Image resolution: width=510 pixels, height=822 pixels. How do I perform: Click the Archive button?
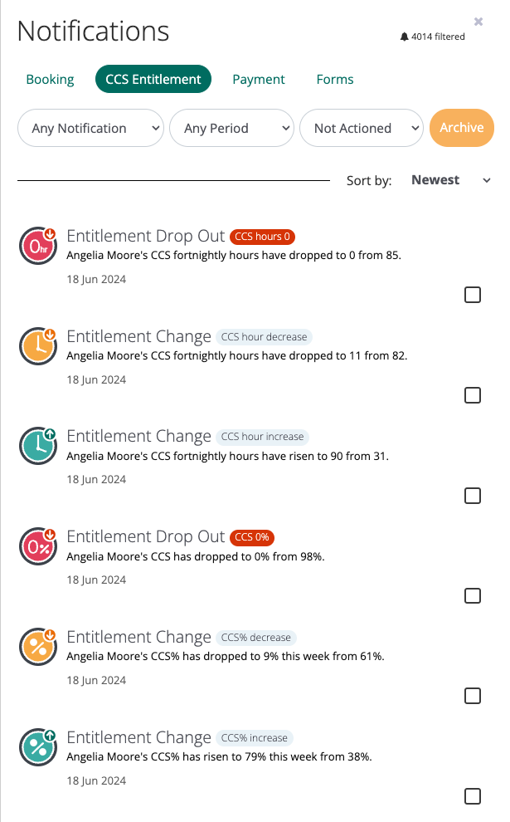pyautogui.click(x=461, y=128)
